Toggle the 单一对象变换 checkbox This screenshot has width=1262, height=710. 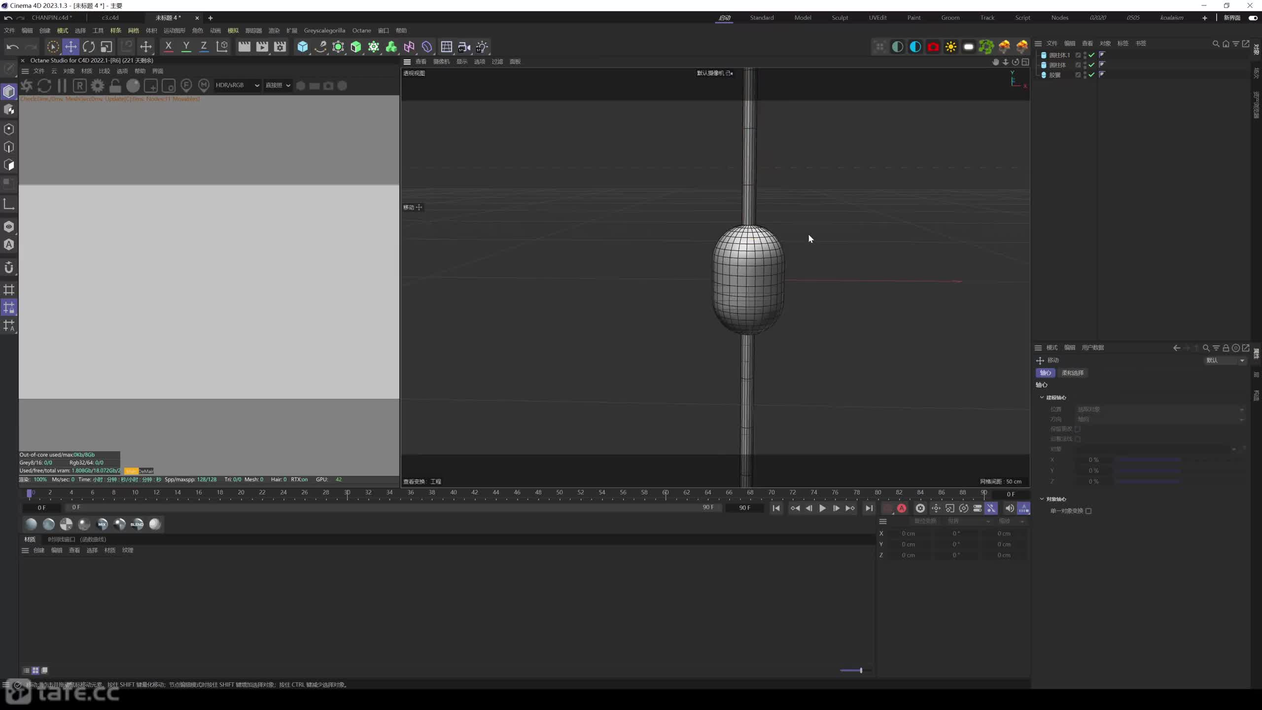pyautogui.click(x=1088, y=511)
